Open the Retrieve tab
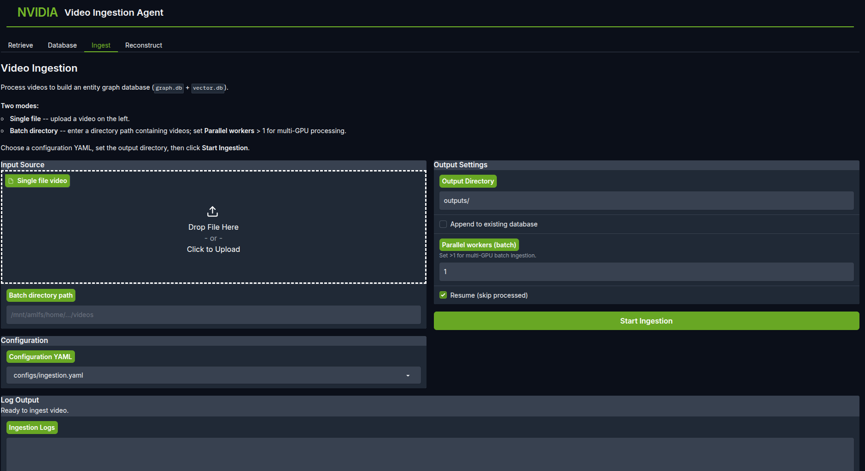Screen dimensions: 865x471 click(20, 45)
